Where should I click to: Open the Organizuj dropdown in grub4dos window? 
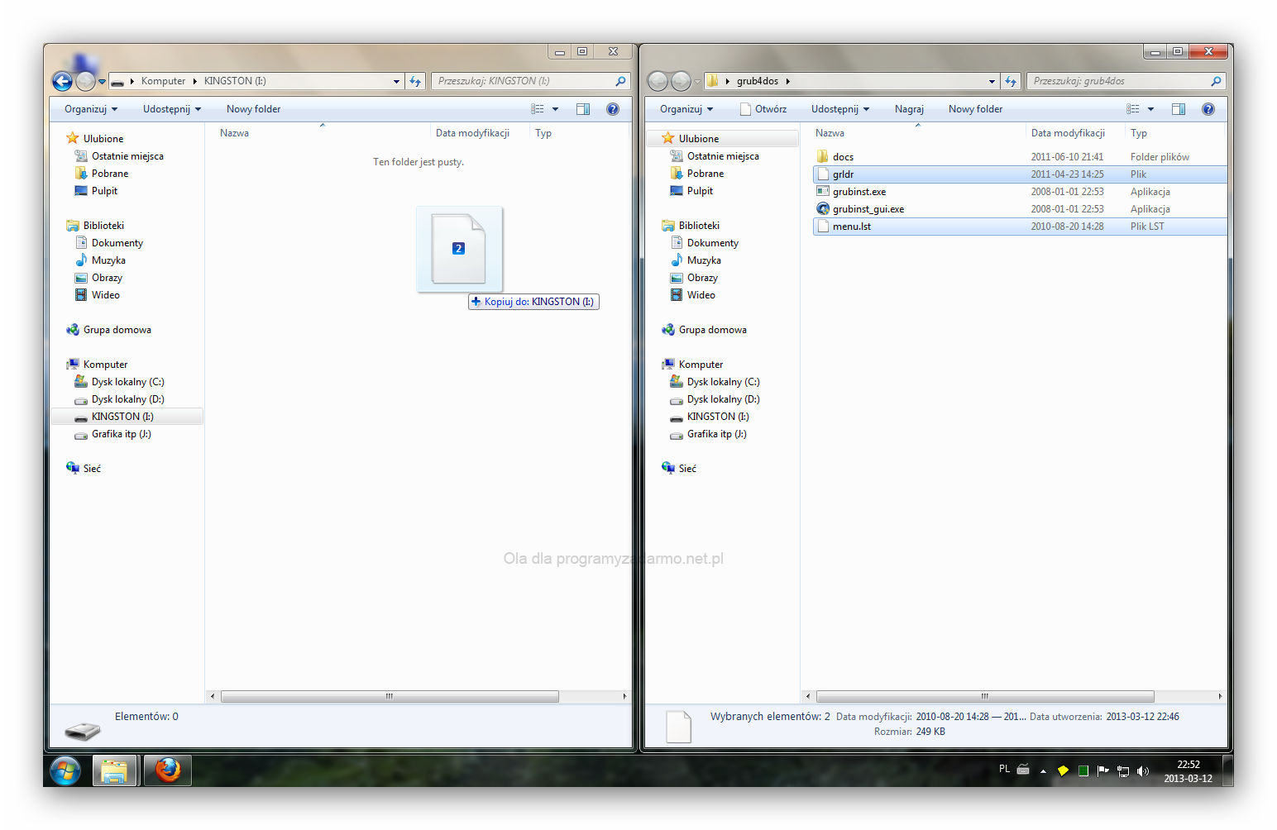[x=686, y=109]
